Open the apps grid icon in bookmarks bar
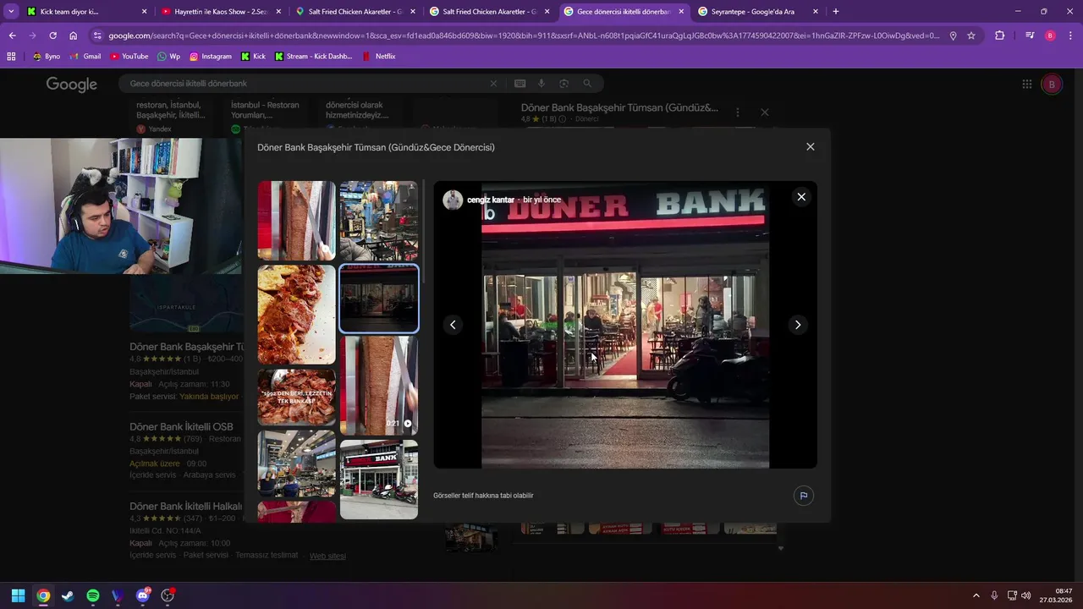 click(11, 56)
